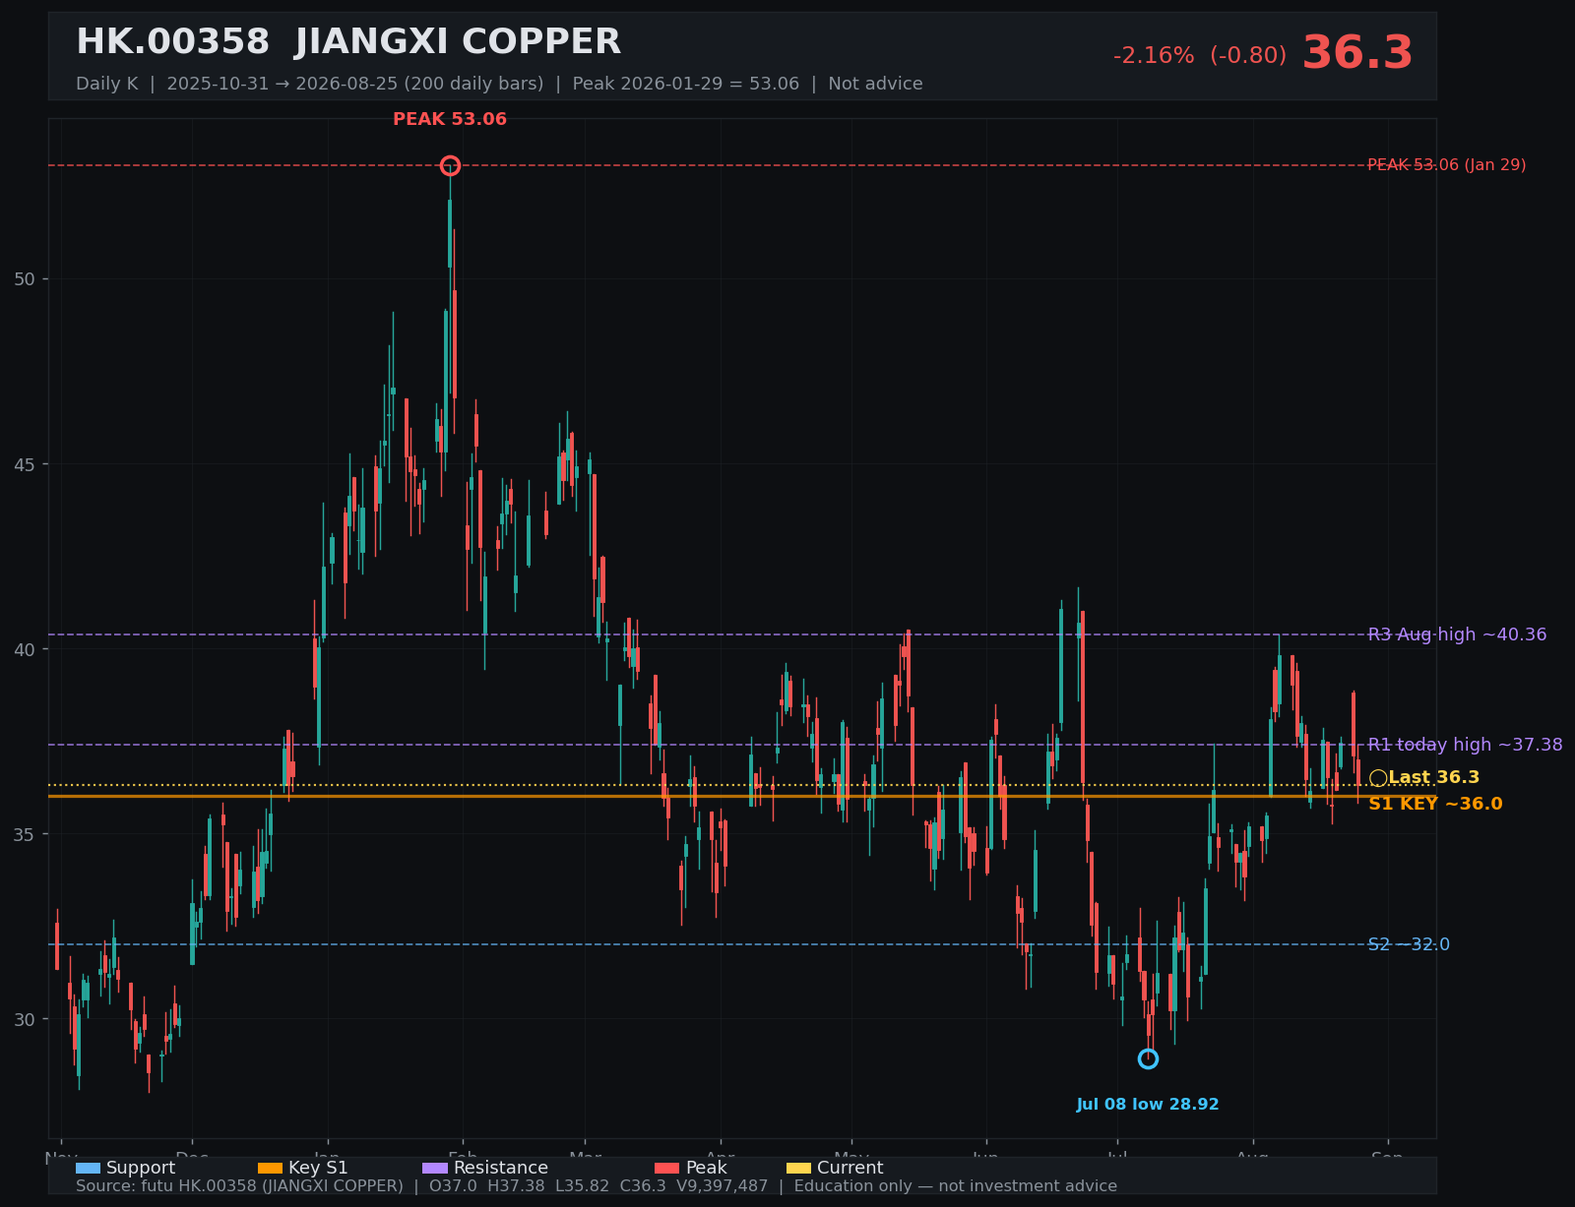Select the 'Peak' legend label
This screenshot has width=1575, height=1207.
tap(707, 1168)
